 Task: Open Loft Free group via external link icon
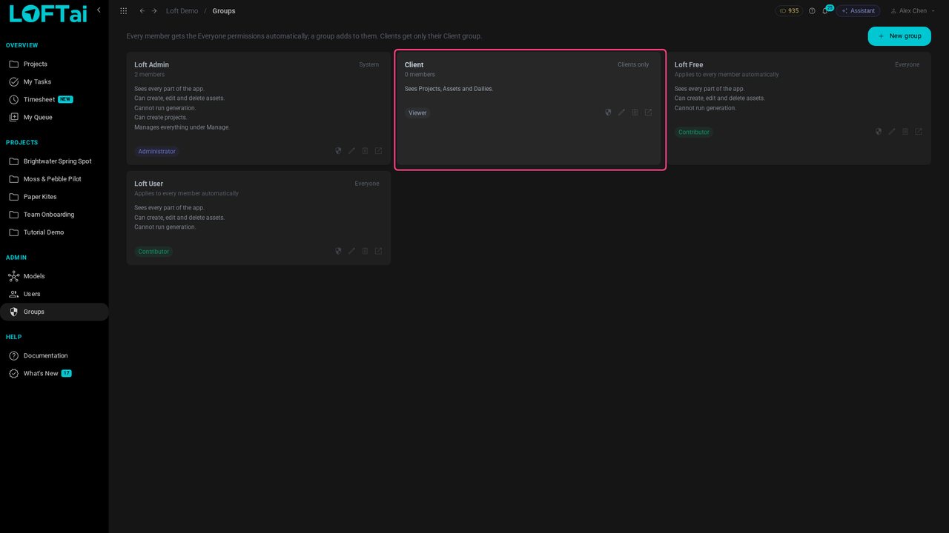(919, 132)
